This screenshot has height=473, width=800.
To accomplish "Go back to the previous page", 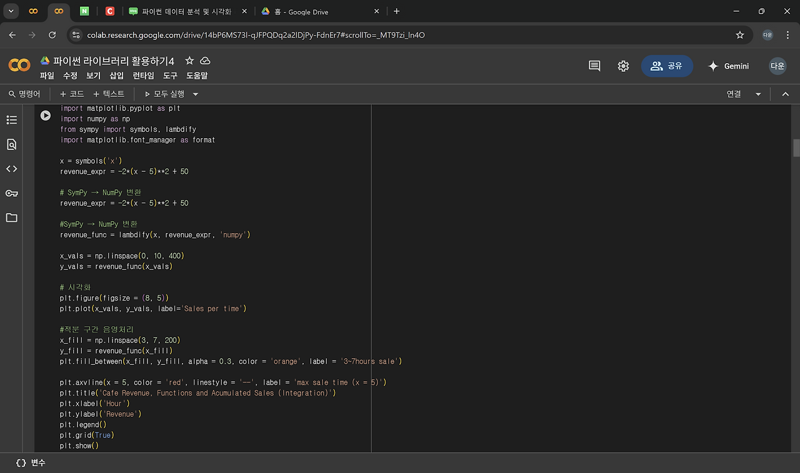I will [x=12, y=35].
